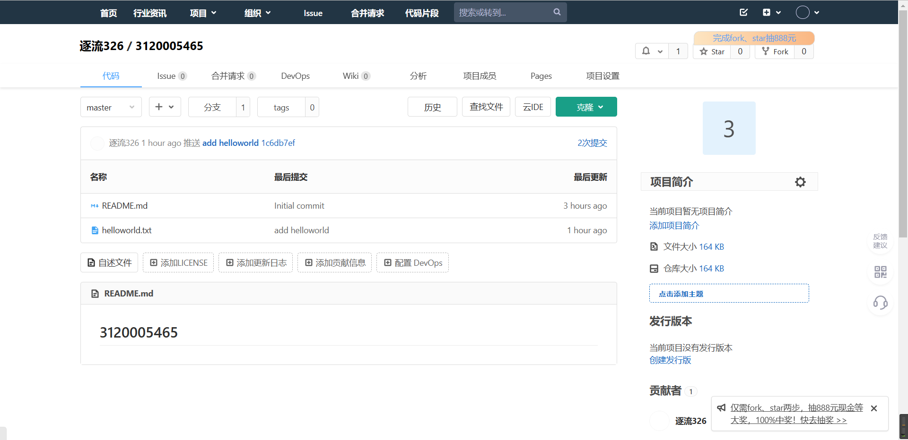Fork this repository
This screenshot has width=908, height=440.
click(x=775, y=51)
